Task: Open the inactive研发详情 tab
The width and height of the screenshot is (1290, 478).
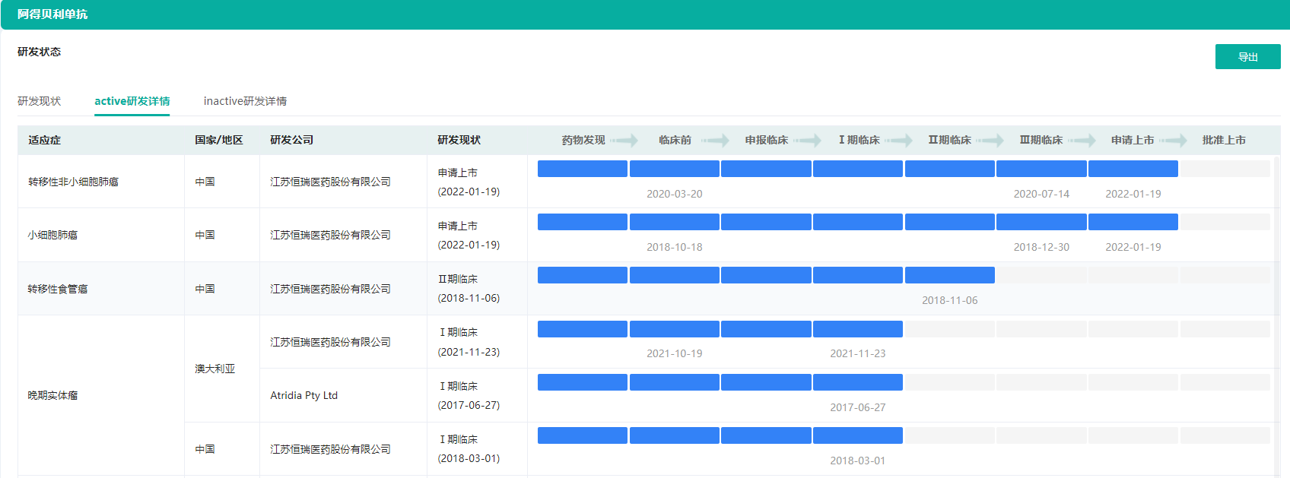Action: [x=245, y=101]
